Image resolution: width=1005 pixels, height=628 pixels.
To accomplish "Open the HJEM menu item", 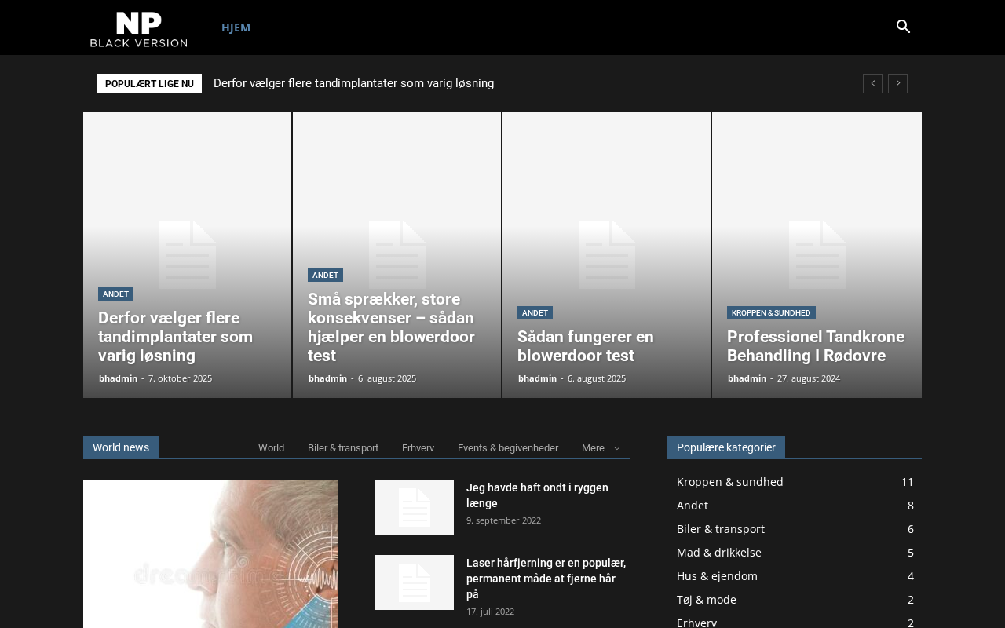I will [x=236, y=27].
